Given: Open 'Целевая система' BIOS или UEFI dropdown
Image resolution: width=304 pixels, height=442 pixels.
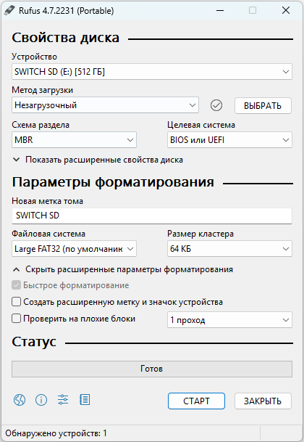Looking at the screenshot, I should tap(229, 140).
